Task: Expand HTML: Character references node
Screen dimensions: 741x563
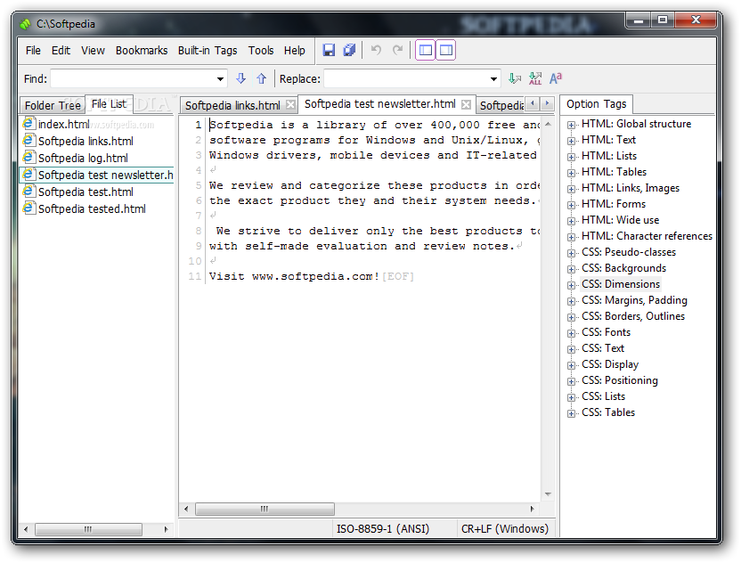Action: [x=572, y=238]
